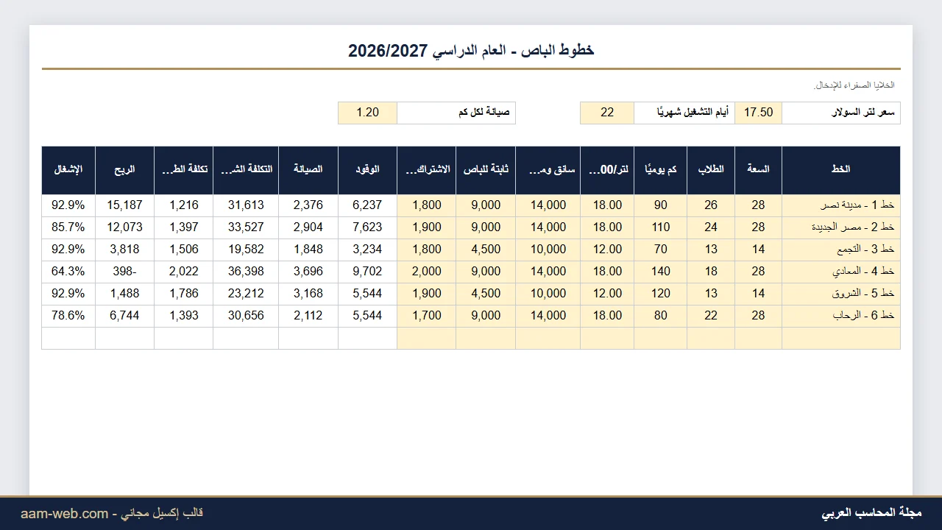942x530 pixels.
Task: Select the monthly operating days input showing 22
Action: (607, 113)
